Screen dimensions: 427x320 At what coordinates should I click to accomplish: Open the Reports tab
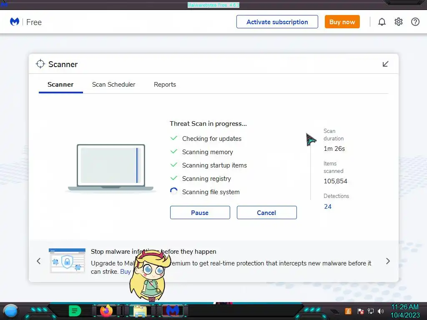coord(165,84)
